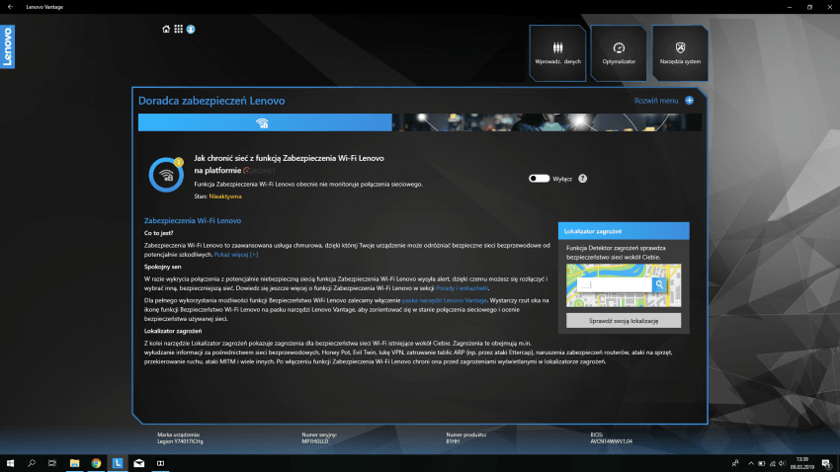
Task: Click the map magnifier search icon
Action: click(659, 285)
